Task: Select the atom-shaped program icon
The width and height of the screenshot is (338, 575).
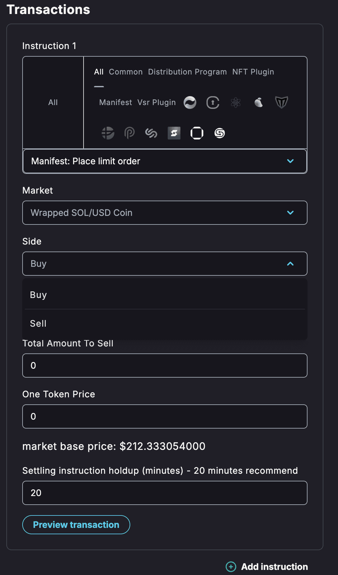Action: 236,103
